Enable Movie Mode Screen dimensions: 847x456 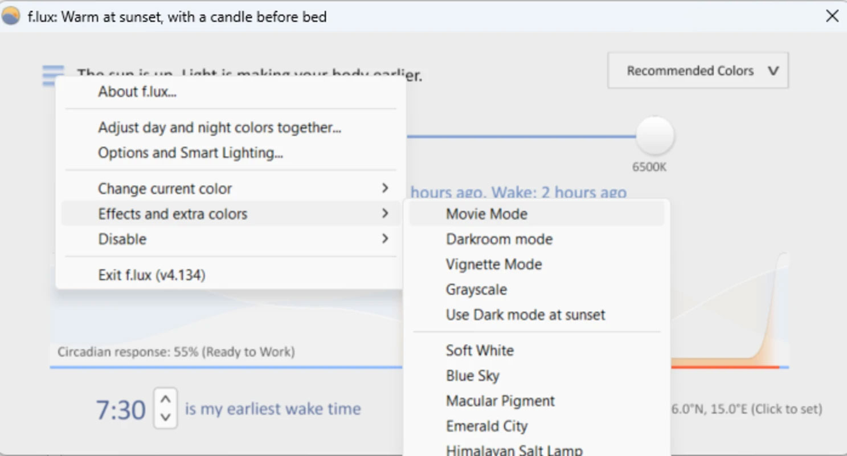(x=537, y=214)
